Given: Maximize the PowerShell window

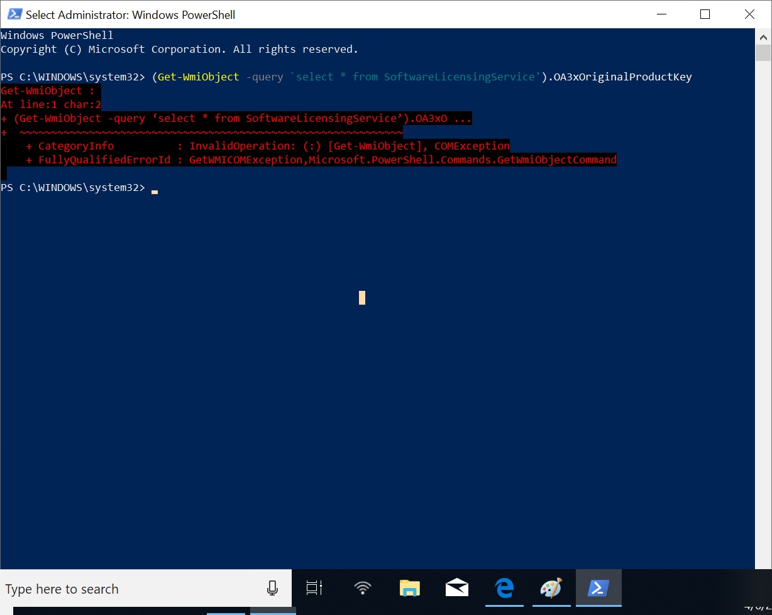Looking at the screenshot, I should [705, 14].
